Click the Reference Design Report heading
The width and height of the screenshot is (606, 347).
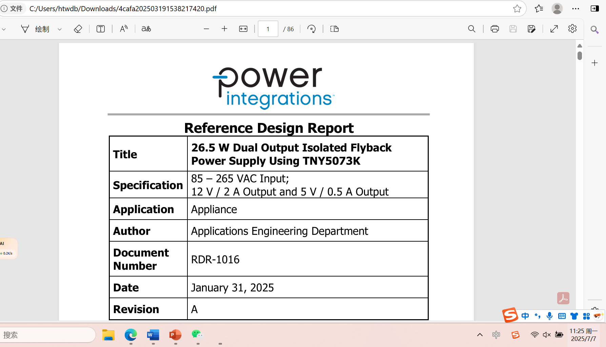click(x=269, y=128)
